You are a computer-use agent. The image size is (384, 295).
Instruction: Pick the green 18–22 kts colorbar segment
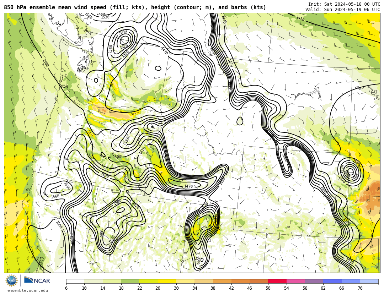click(130, 281)
